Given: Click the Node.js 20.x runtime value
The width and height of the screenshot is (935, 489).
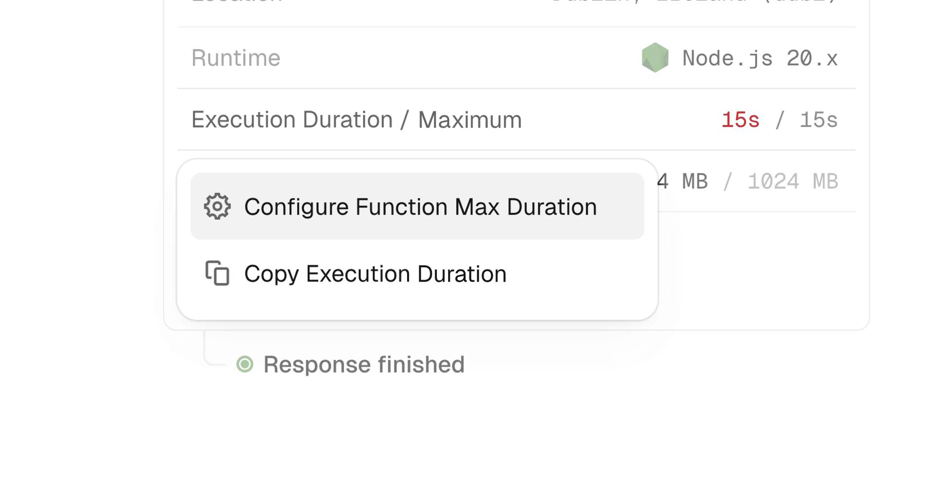Looking at the screenshot, I should tap(760, 58).
